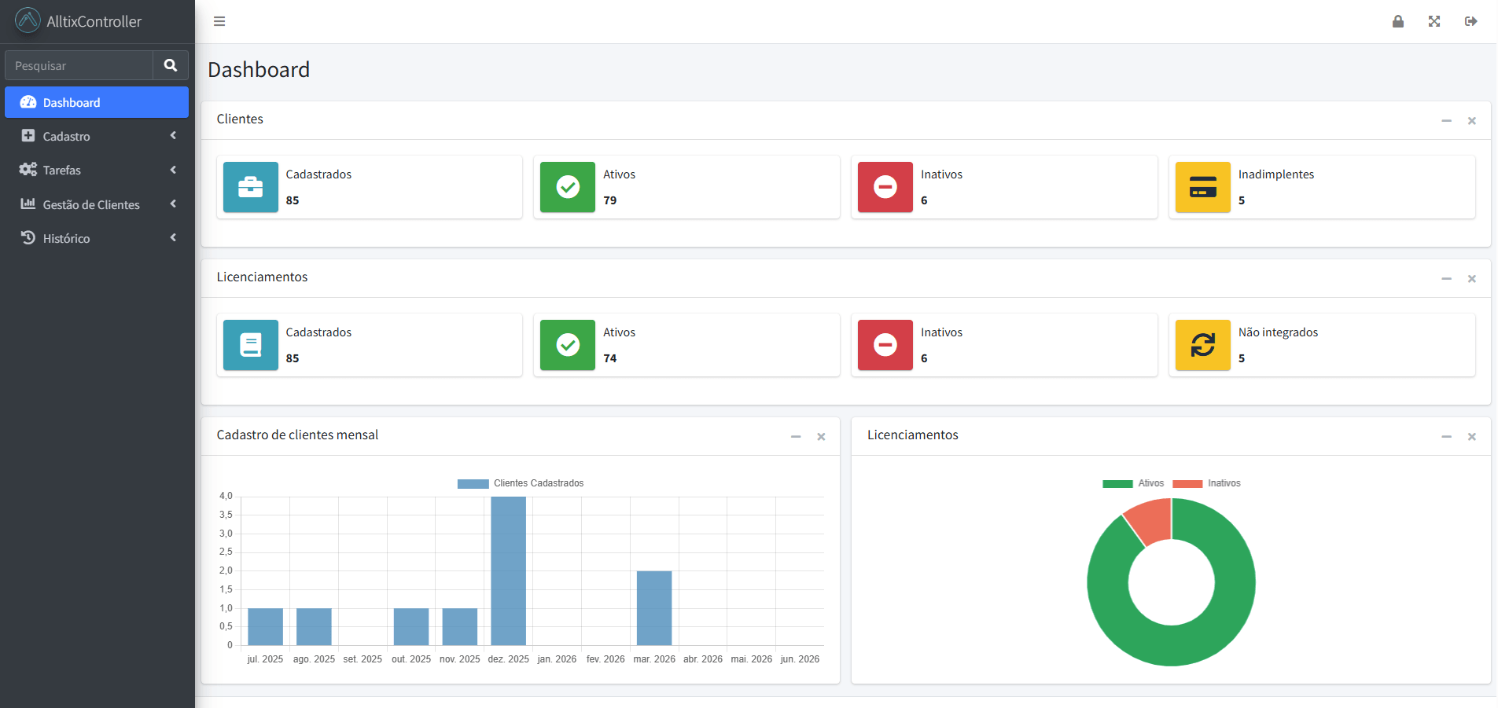Remove the Licenciamentos donut chart card

tap(1472, 437)
